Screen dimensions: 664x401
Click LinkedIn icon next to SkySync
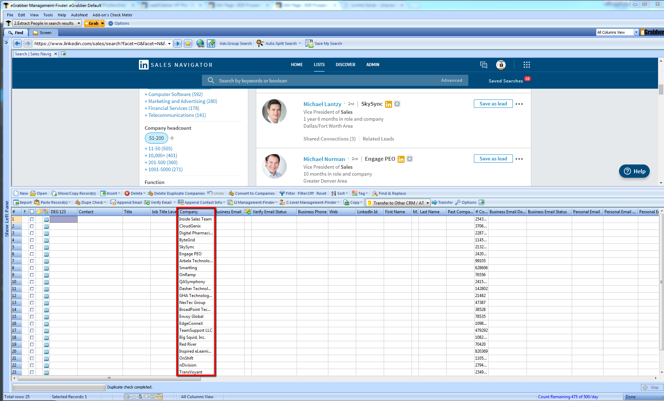point(389,104)
